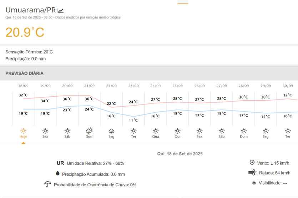Select the storm cloud icon for Dom 21/09

tap(89, 131)
